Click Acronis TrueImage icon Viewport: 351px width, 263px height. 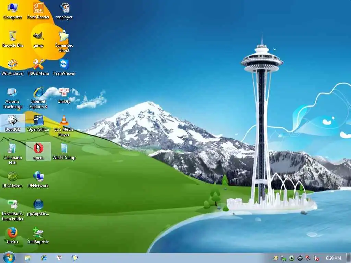[x=13, y=98]
